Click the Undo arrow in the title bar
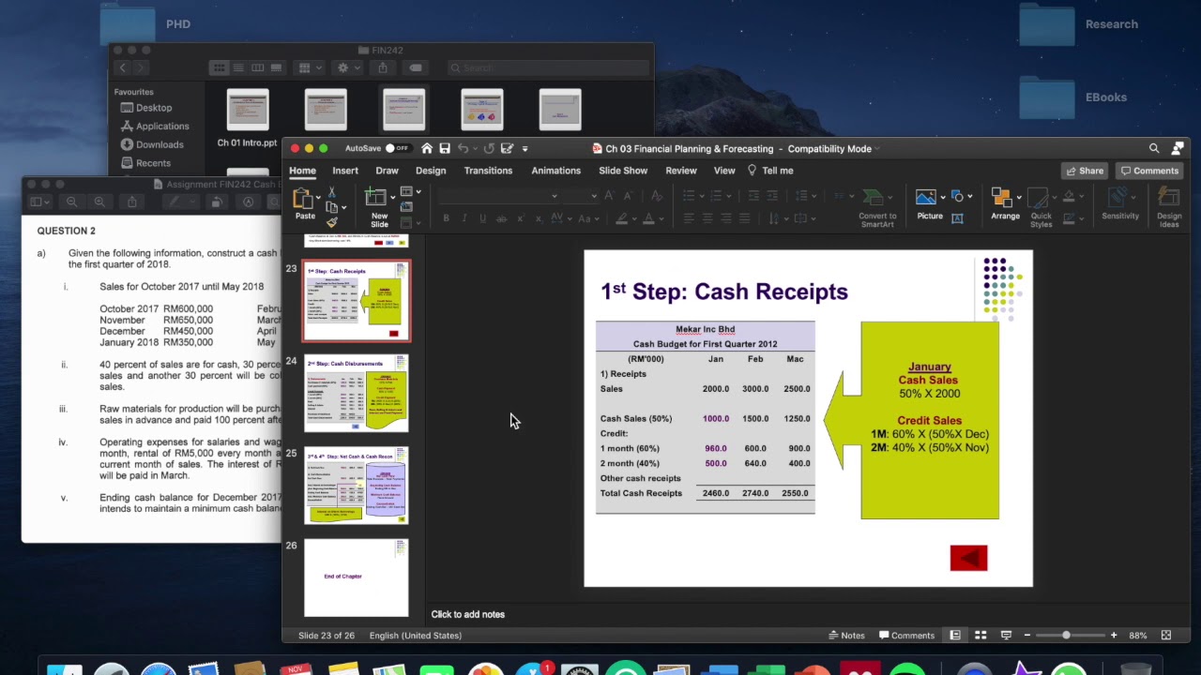The width and height of the screenshot is (1201, 675). tap(463, 148)
